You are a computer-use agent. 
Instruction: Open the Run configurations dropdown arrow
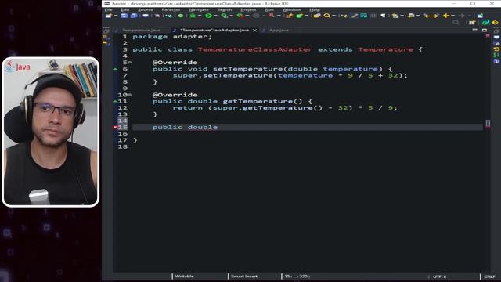[215, 16]
